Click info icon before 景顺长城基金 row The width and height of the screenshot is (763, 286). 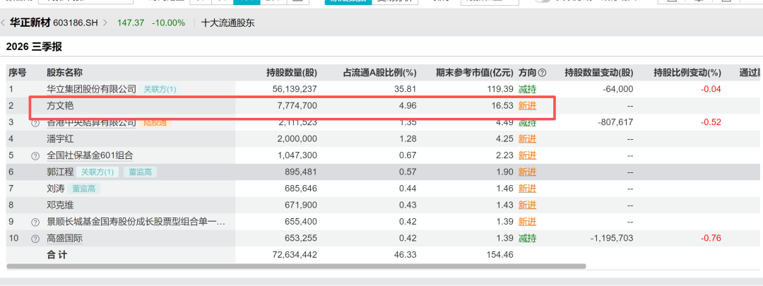[x=35, y=222]
